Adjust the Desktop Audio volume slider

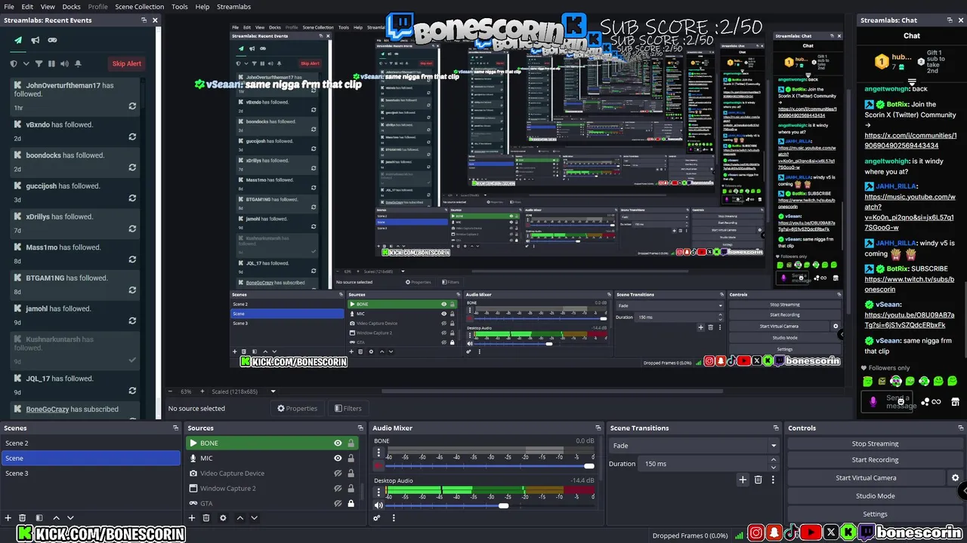tap(491, 505)
